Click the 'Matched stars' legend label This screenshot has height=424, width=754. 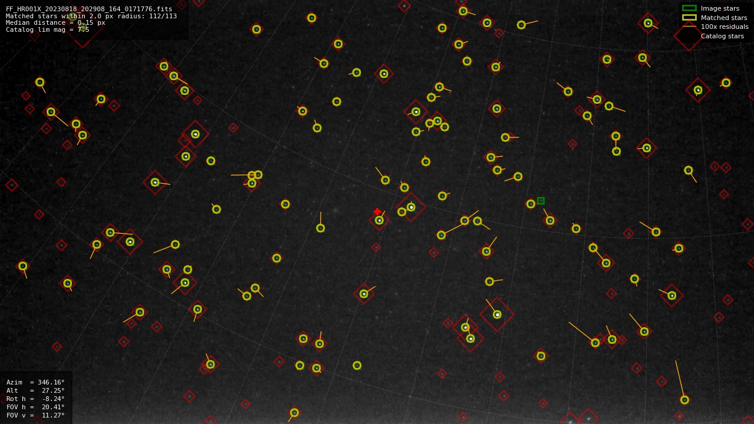724,18
